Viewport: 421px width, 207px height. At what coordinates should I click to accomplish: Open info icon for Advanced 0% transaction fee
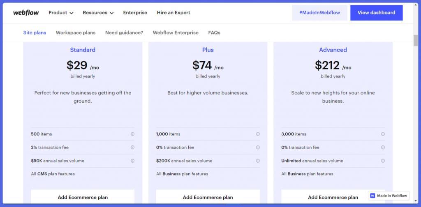pos(383,147)
